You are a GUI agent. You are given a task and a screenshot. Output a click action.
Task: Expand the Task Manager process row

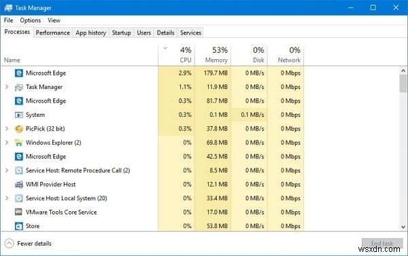click(7, 87)
